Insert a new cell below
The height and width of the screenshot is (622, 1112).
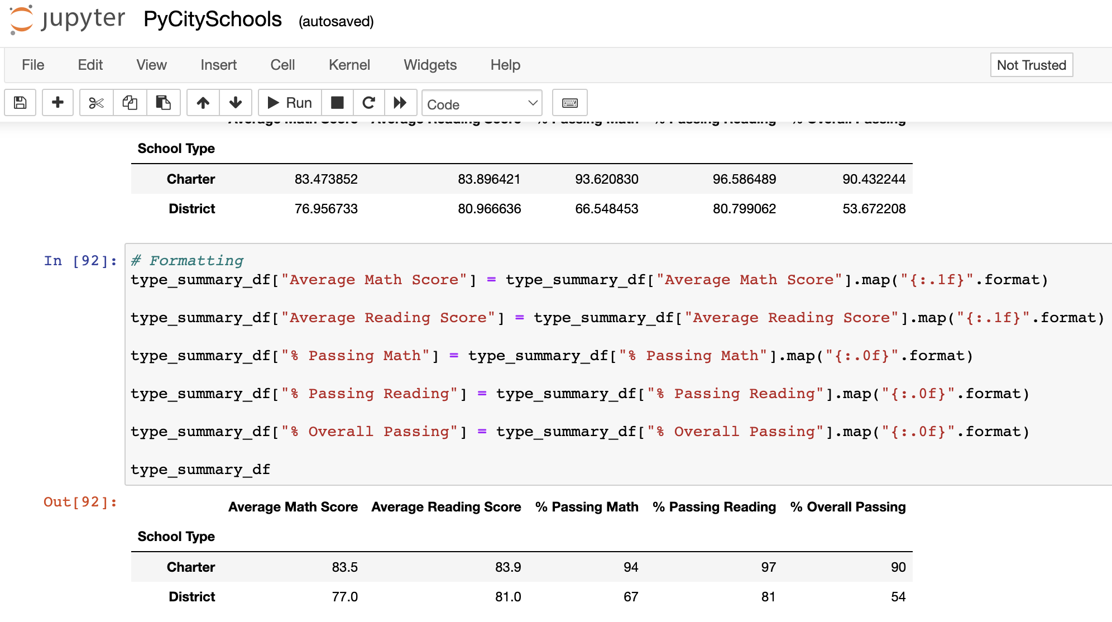(57, 103)
